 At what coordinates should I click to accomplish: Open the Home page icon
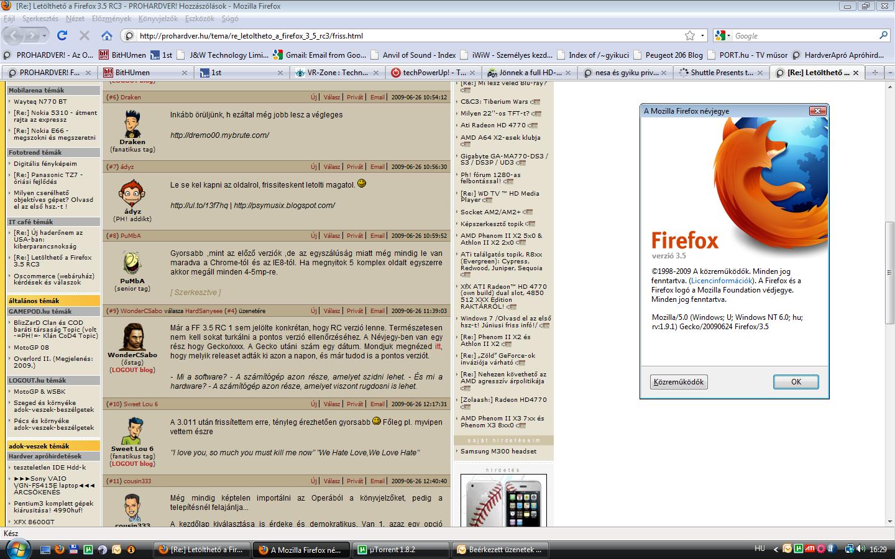click(x=107, y=35)
